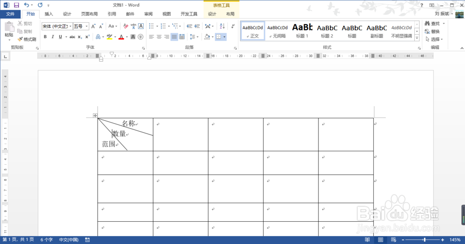
Task: Open the change case Aa dropdown
Action: [x=113, y=26]
